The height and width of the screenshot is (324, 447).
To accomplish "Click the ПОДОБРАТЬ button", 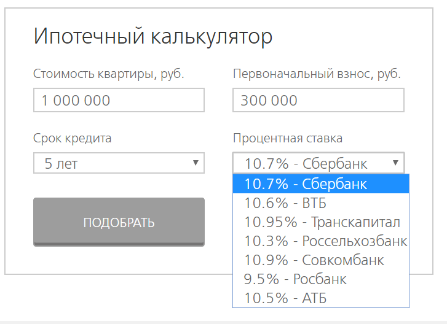I will (119, 222).
